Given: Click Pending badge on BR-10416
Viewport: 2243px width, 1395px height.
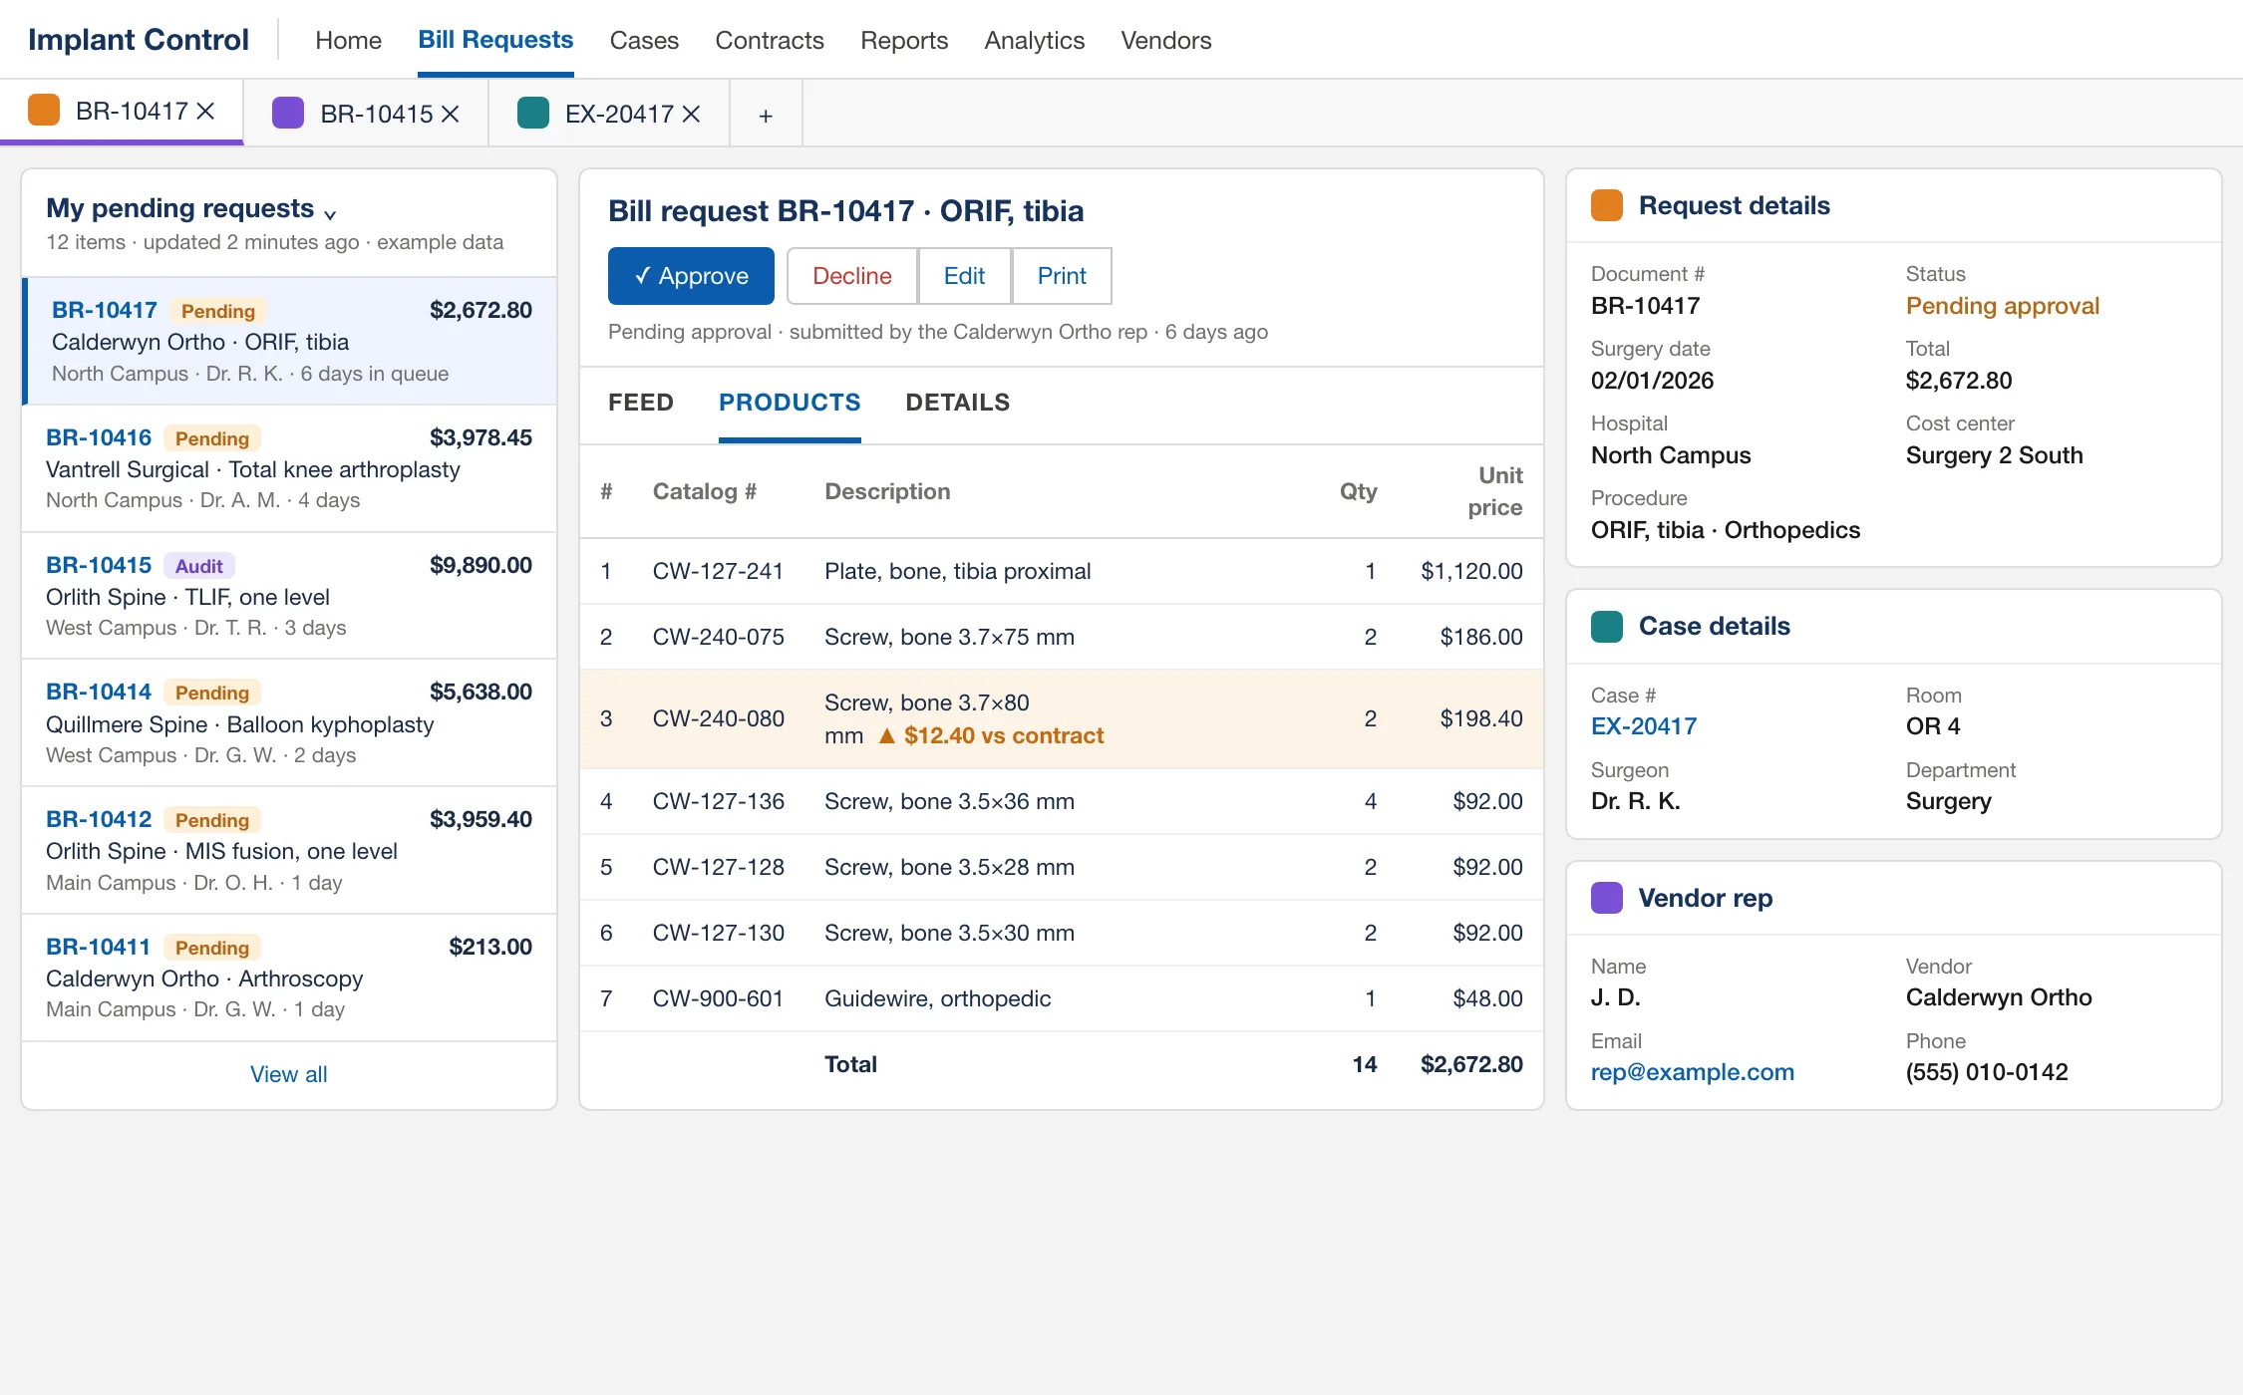Looking at the screenshot, I should 212,438.
